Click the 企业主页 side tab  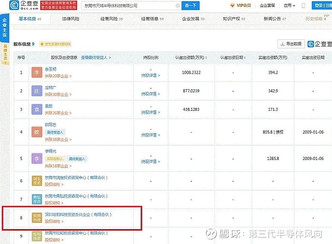(5, 27)
